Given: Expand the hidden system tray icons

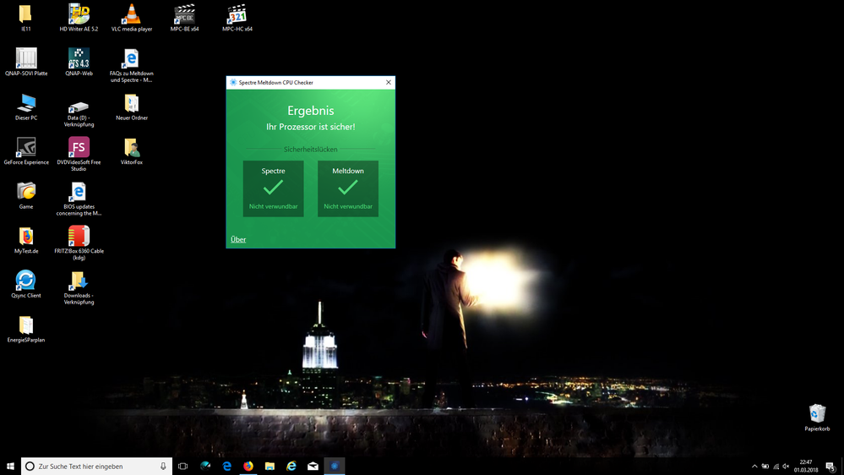Looking at the screenshot, I should [x=754, y=467].
